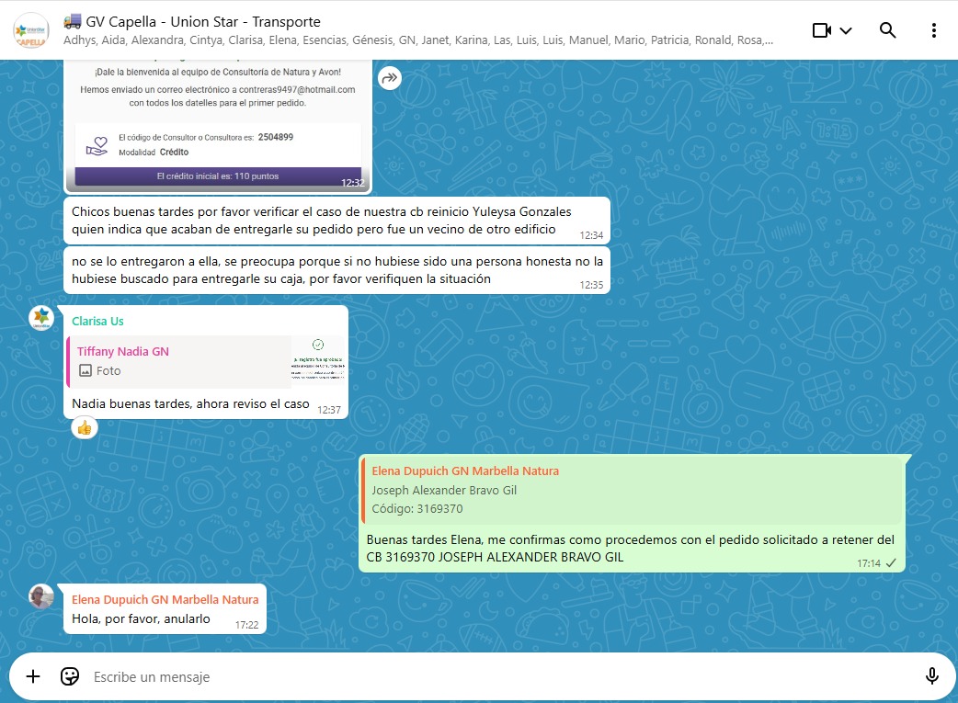Click Elena Dupuich GN Marbella Natura sender name

[x=165, y=599]
